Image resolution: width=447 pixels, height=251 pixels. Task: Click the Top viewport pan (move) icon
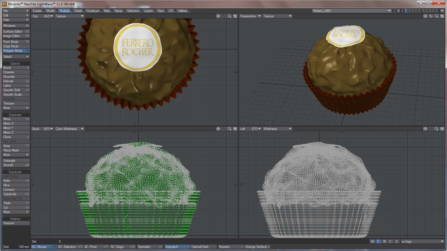pos(218,16)
